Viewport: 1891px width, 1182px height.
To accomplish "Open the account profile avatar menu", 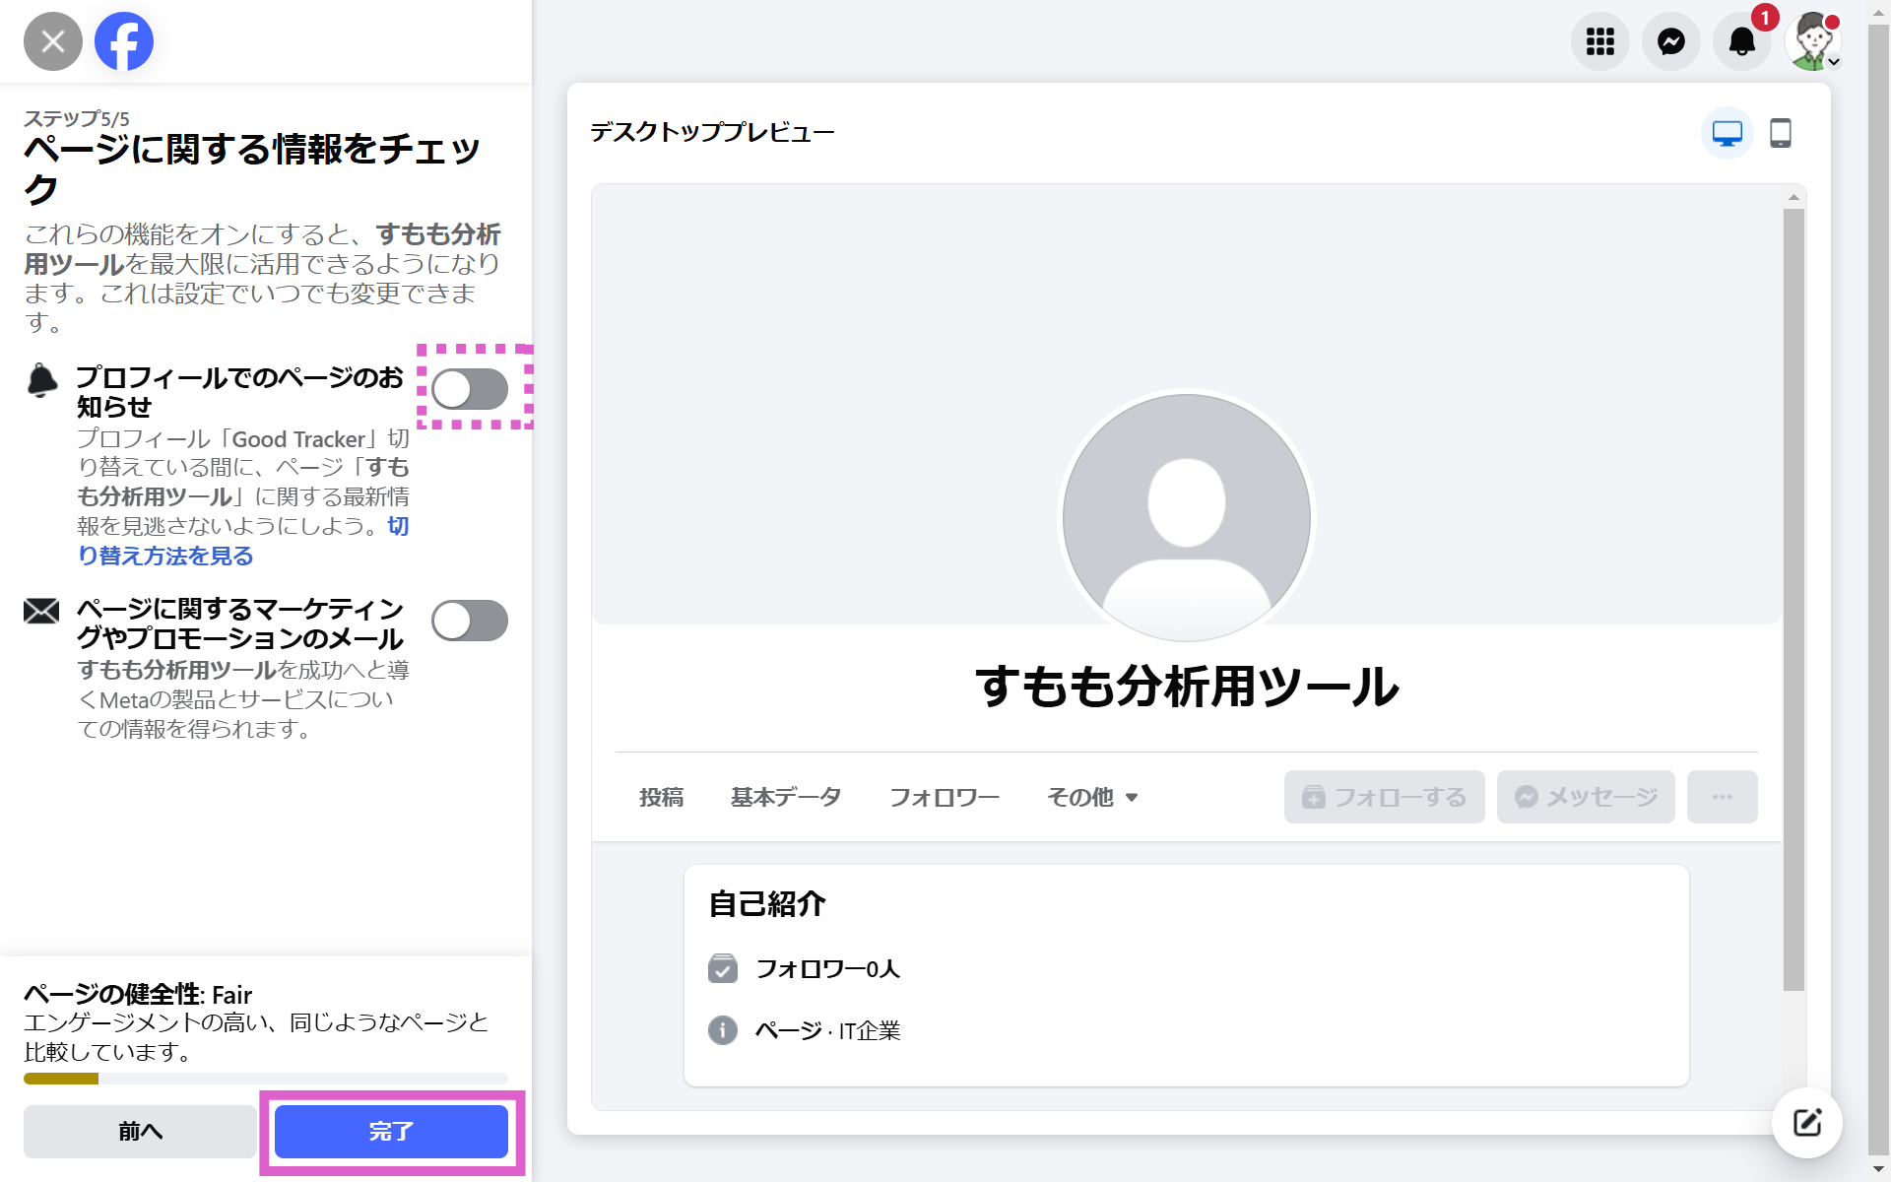I will (x=1813, y=41).
